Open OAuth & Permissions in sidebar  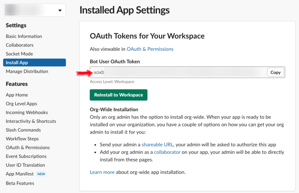click(x=28, y=147)
